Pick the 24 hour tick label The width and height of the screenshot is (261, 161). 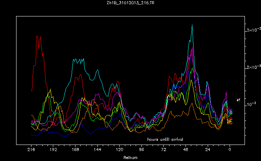tap(208, 151)
